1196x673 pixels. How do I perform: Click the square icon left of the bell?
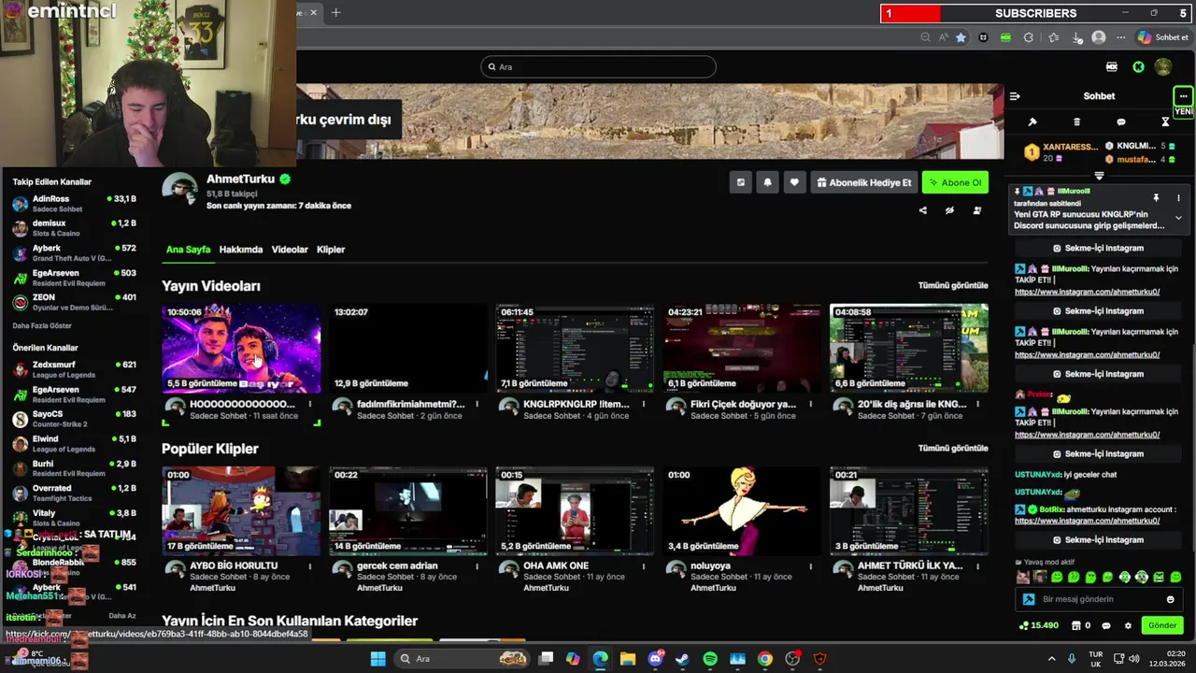pyautogui.click(x=741, y=182)
